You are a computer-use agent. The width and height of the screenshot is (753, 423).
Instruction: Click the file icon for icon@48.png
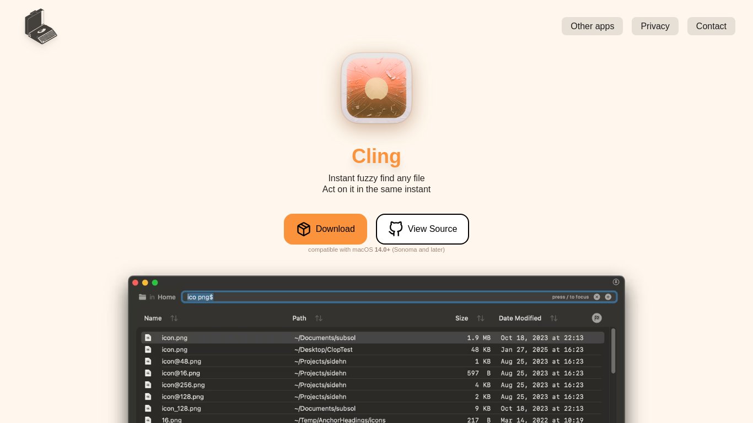pos(148,361)
